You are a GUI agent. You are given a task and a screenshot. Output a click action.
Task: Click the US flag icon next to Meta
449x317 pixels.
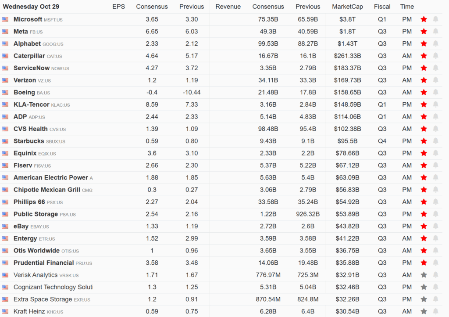click(4, 31)
